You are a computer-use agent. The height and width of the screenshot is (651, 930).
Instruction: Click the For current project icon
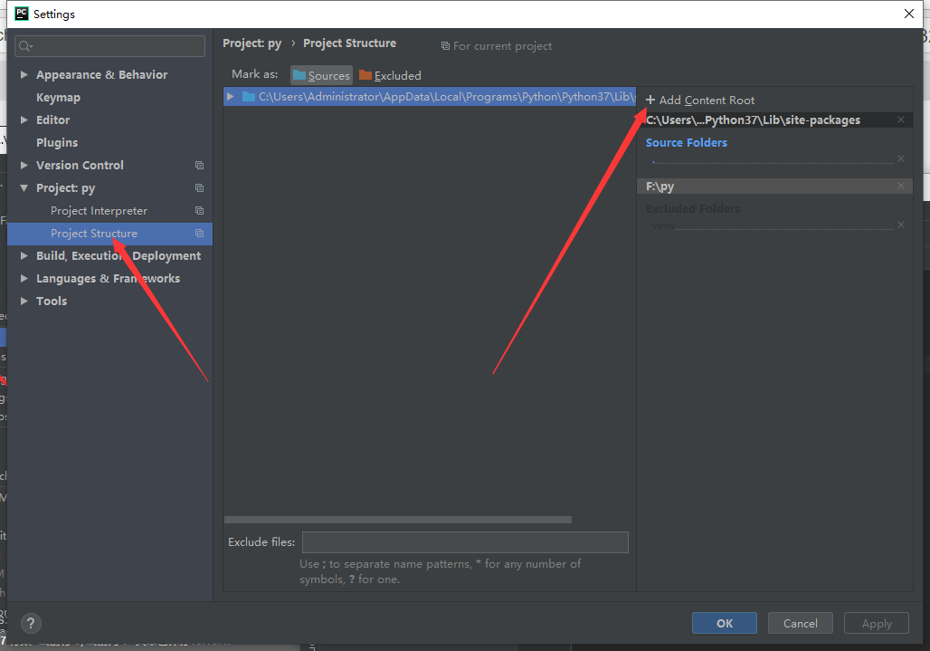coord(445,45)
